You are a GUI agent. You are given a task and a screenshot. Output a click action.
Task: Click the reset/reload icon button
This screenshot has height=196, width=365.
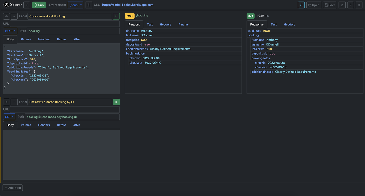[x=301, y=5]
